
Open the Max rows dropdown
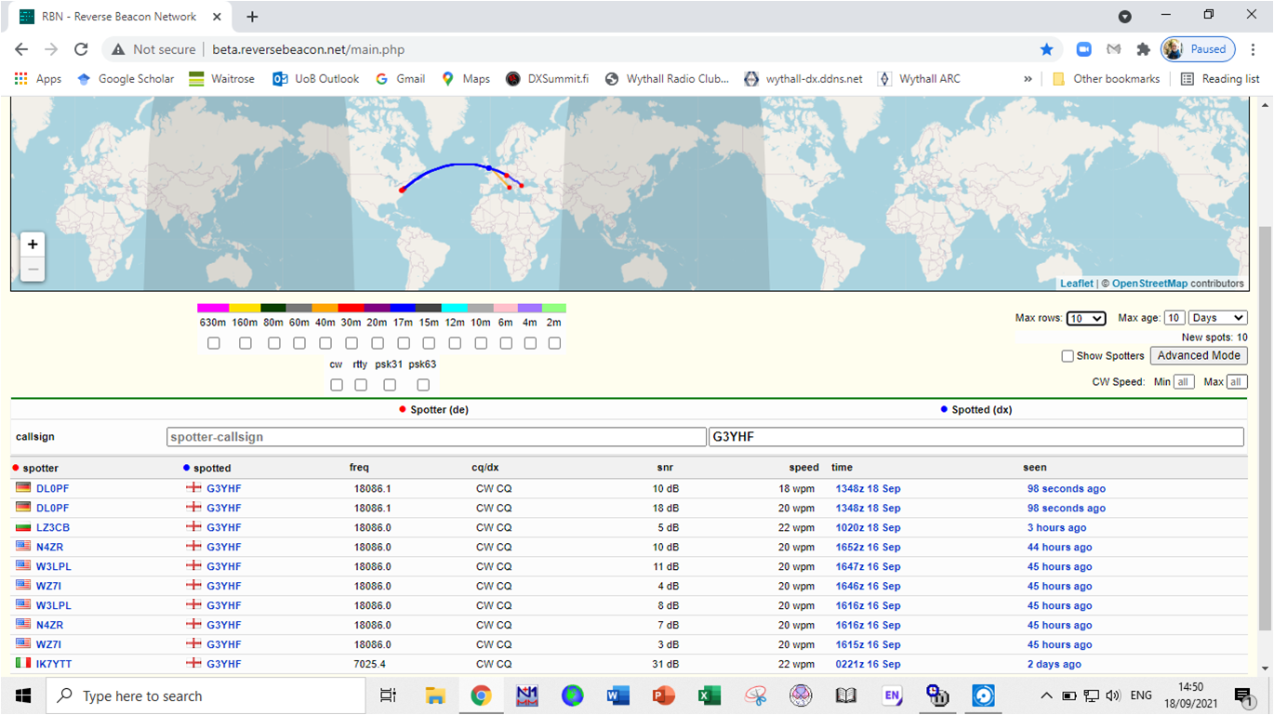click(1085, 318)
